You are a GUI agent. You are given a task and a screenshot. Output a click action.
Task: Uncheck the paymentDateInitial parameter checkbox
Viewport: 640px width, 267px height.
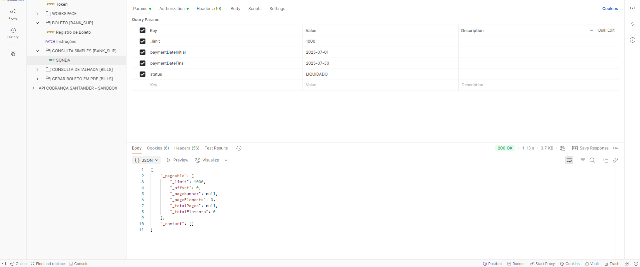pos(143,52)
